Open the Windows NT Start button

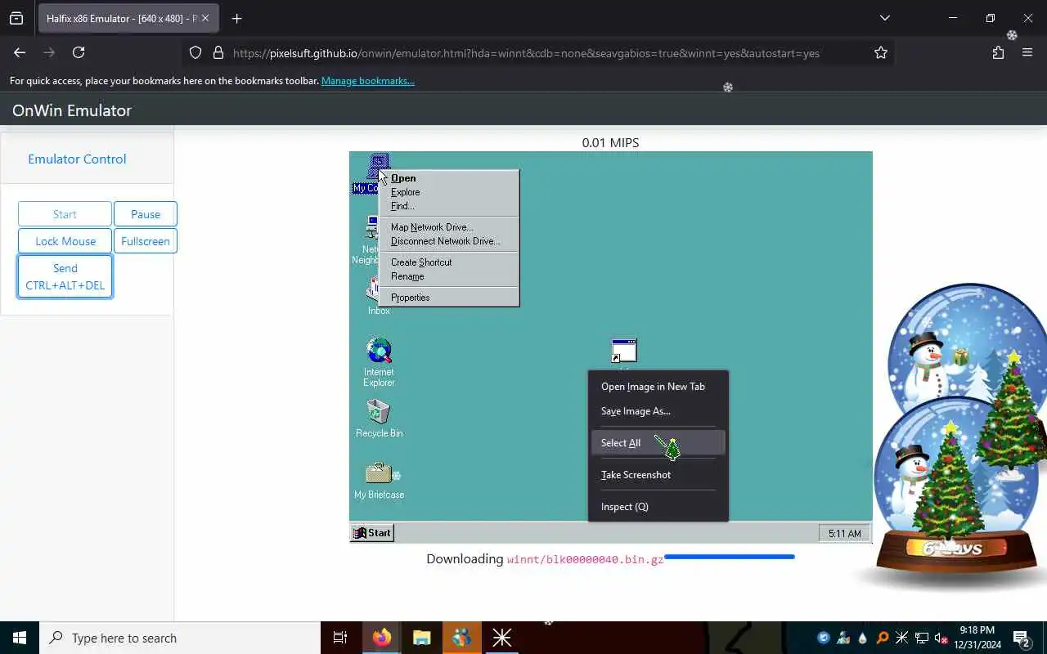[x=372, y=533]
